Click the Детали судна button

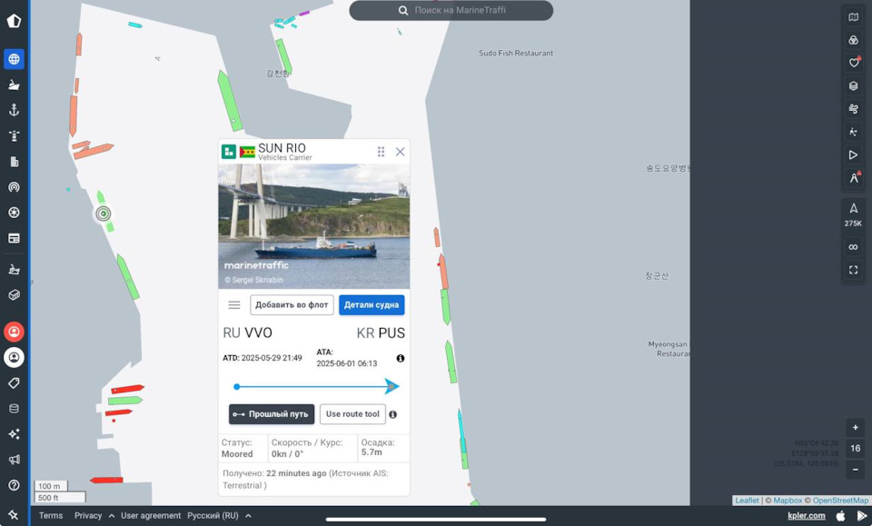pos(372,304)
